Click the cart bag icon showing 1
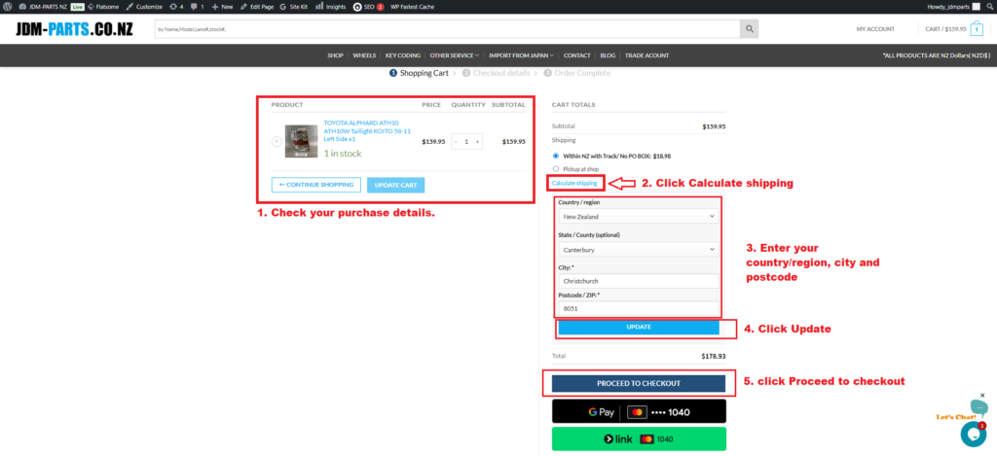Viewport: 997px width, 456px height. point(977,29)
